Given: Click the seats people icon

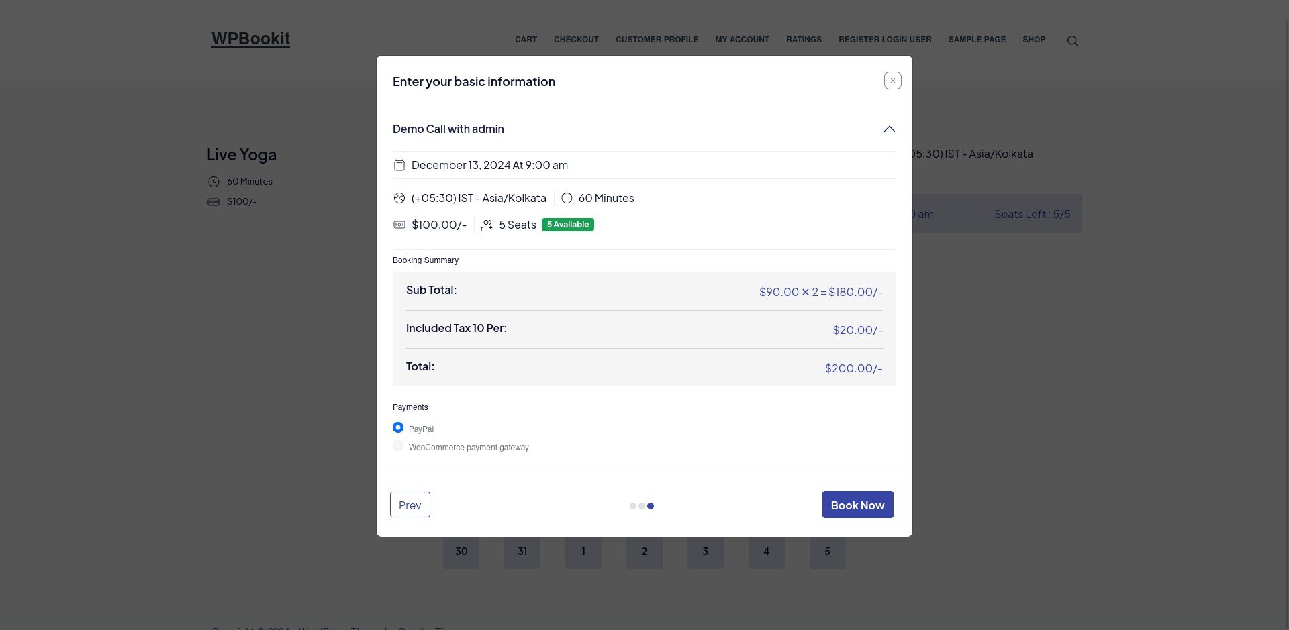Looking at the screenshot, I should 487,225.
